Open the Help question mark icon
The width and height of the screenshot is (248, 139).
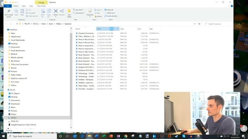click(x=232, y=6)
